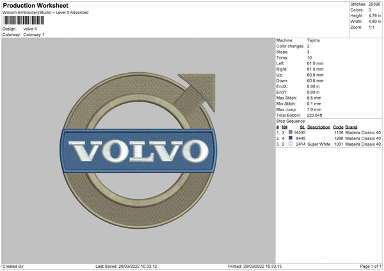This screenshot has height=271, width=384.
Task: Click thread code "1001"
Action: point(339,144)
